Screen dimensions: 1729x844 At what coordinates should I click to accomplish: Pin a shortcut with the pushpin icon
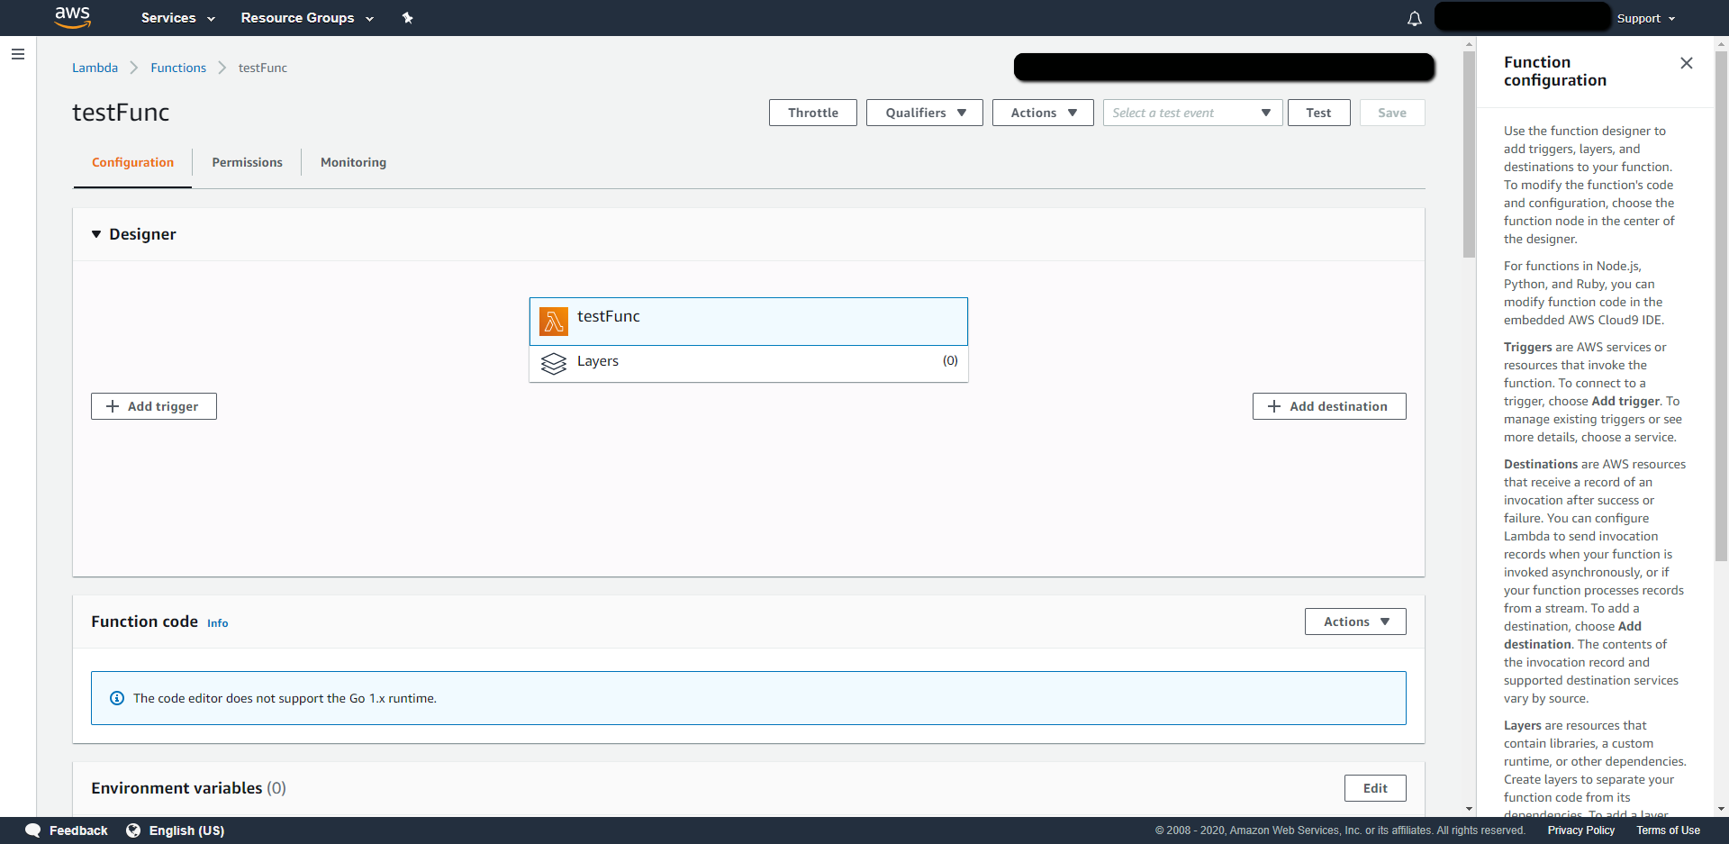pos(407,18)
